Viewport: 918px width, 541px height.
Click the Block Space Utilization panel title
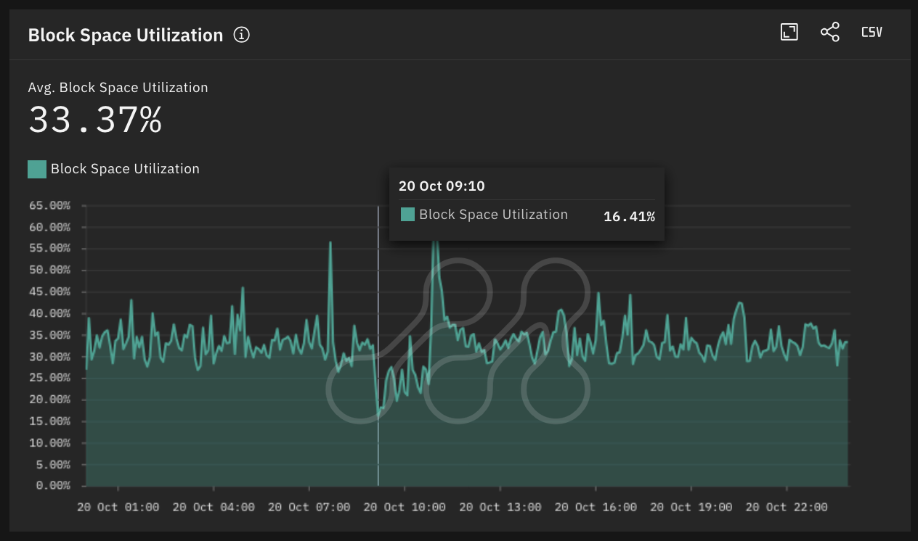coord(126,35)
